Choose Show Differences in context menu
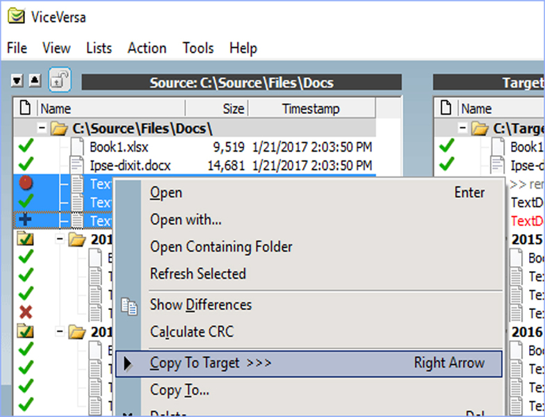 pyautogui.click(x=309, y=304)
